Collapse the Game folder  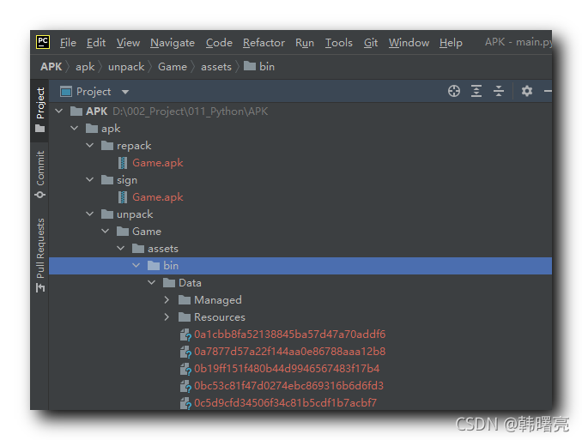click(x=106, y=231)
